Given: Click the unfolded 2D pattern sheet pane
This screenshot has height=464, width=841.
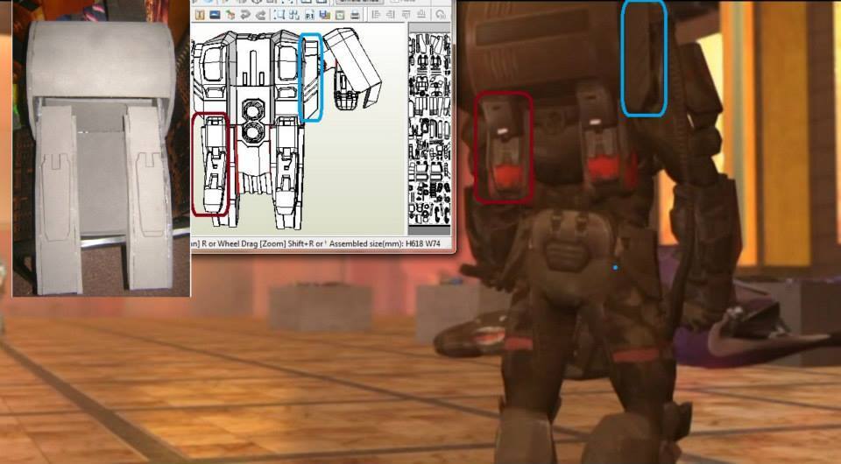Looking at the screenshot, I should pyautogui.click(x=429, y=129).
